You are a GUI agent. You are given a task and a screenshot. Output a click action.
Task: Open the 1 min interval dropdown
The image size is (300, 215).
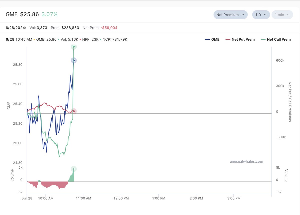coord(282,14)
